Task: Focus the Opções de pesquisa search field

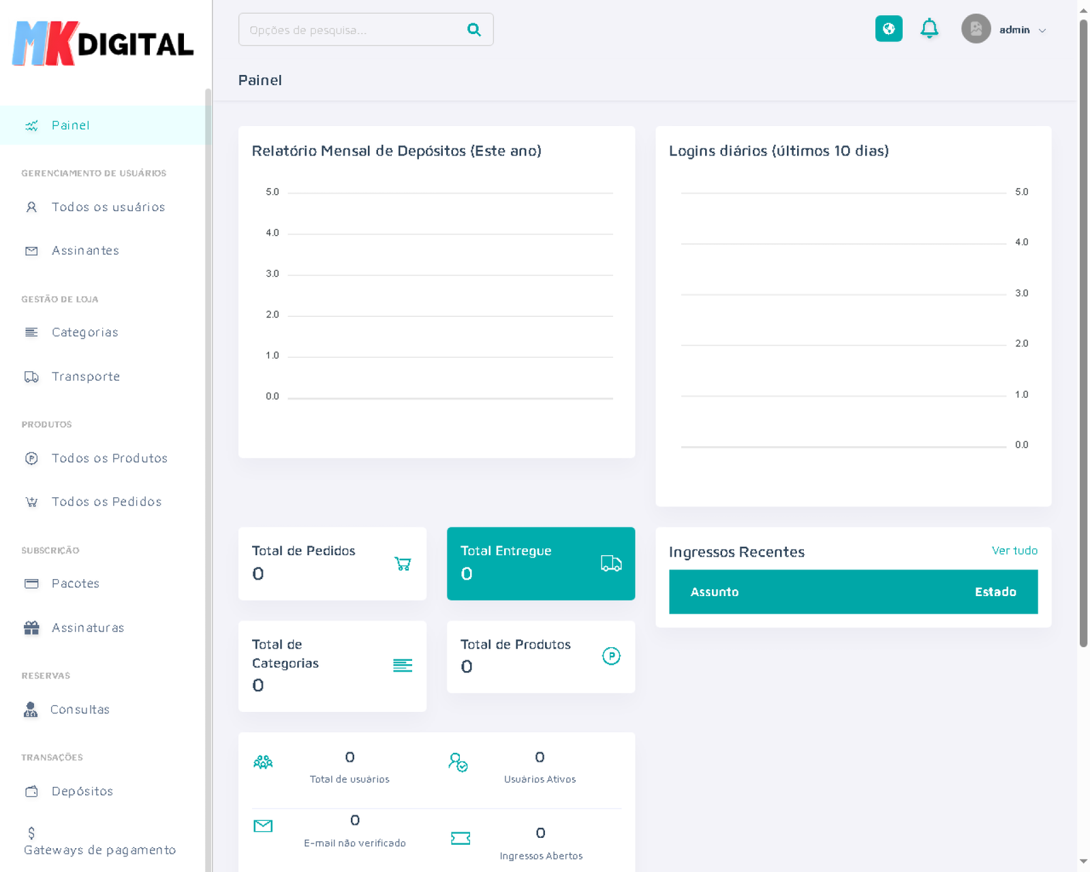Action: point(351,30)
